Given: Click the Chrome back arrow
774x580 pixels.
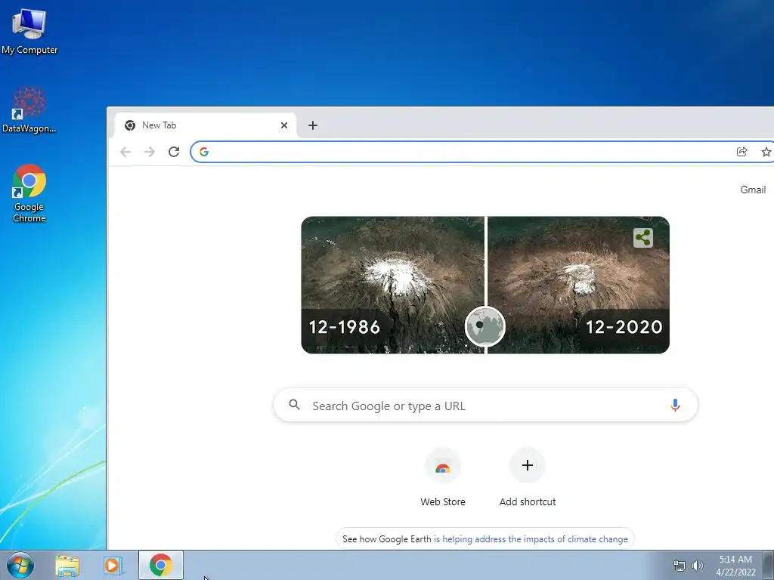Looking at the screenshot, I should [125, 152].
